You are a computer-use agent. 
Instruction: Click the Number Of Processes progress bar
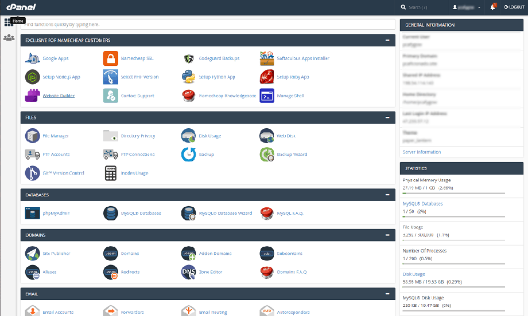coord(453,264)
